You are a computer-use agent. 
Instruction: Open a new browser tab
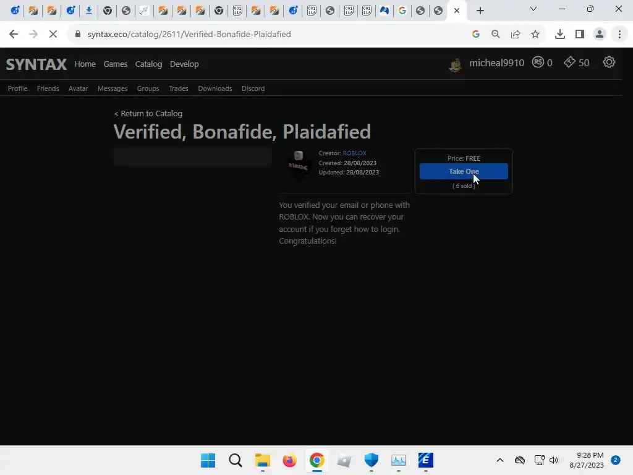click(x=480, y=11)
